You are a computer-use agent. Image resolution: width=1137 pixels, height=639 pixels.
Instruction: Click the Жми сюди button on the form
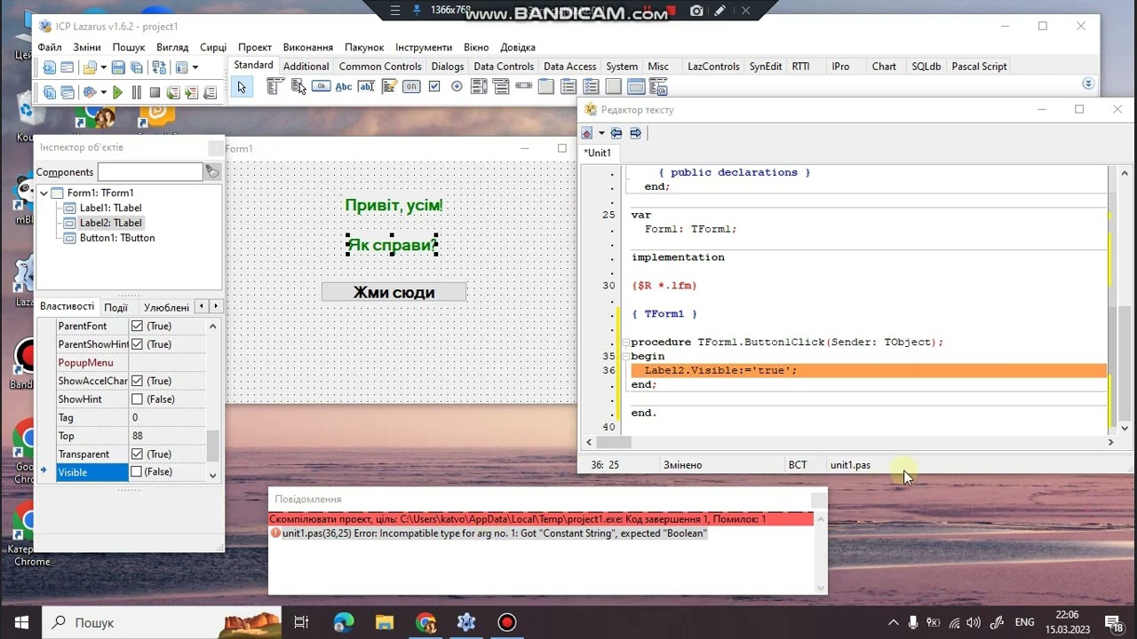coord(394,292)
